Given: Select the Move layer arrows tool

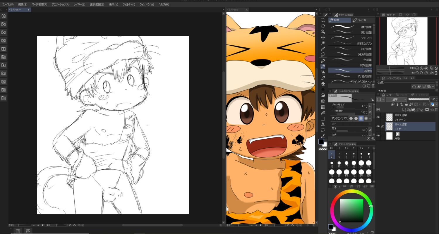Looking at the screenshot, I should (323, 37).
